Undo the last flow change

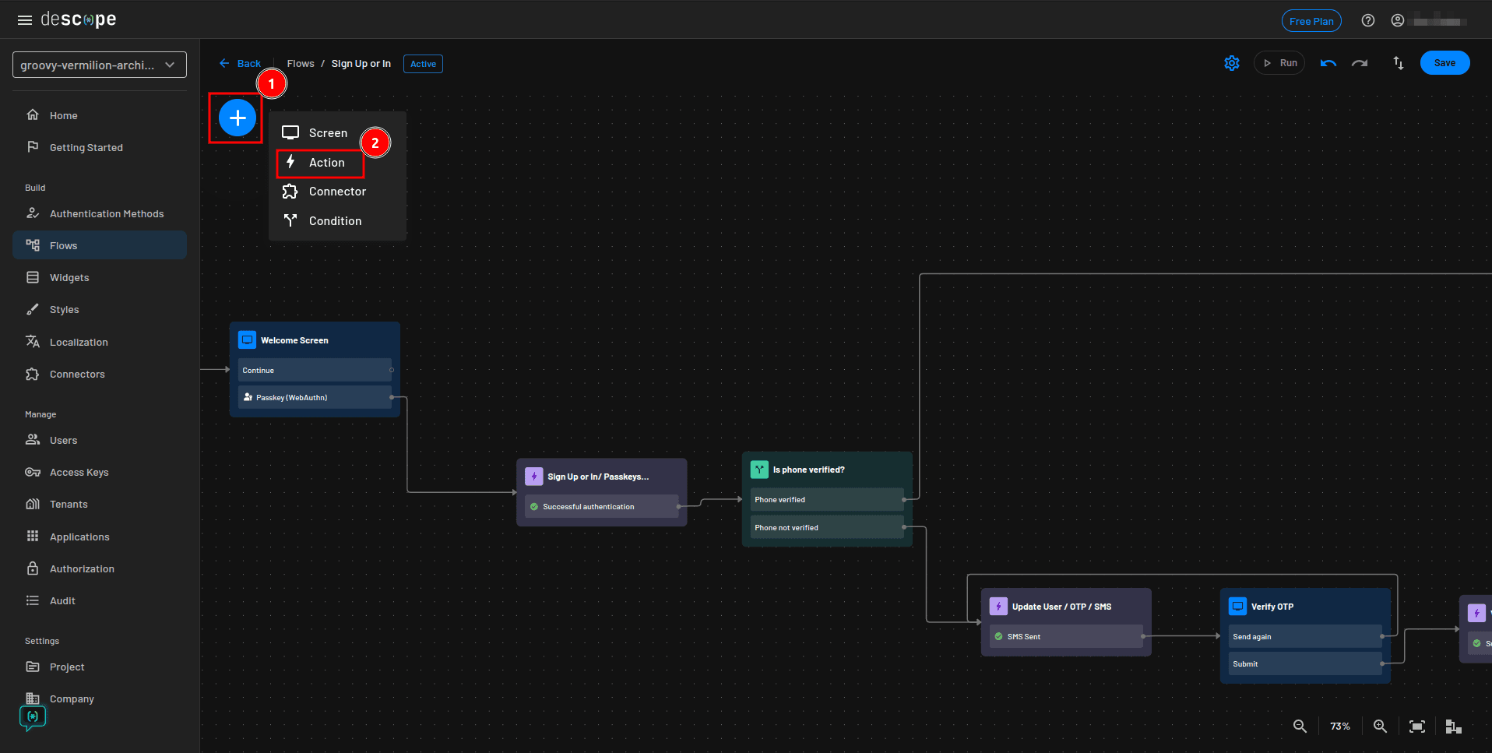click(1328, 62)
